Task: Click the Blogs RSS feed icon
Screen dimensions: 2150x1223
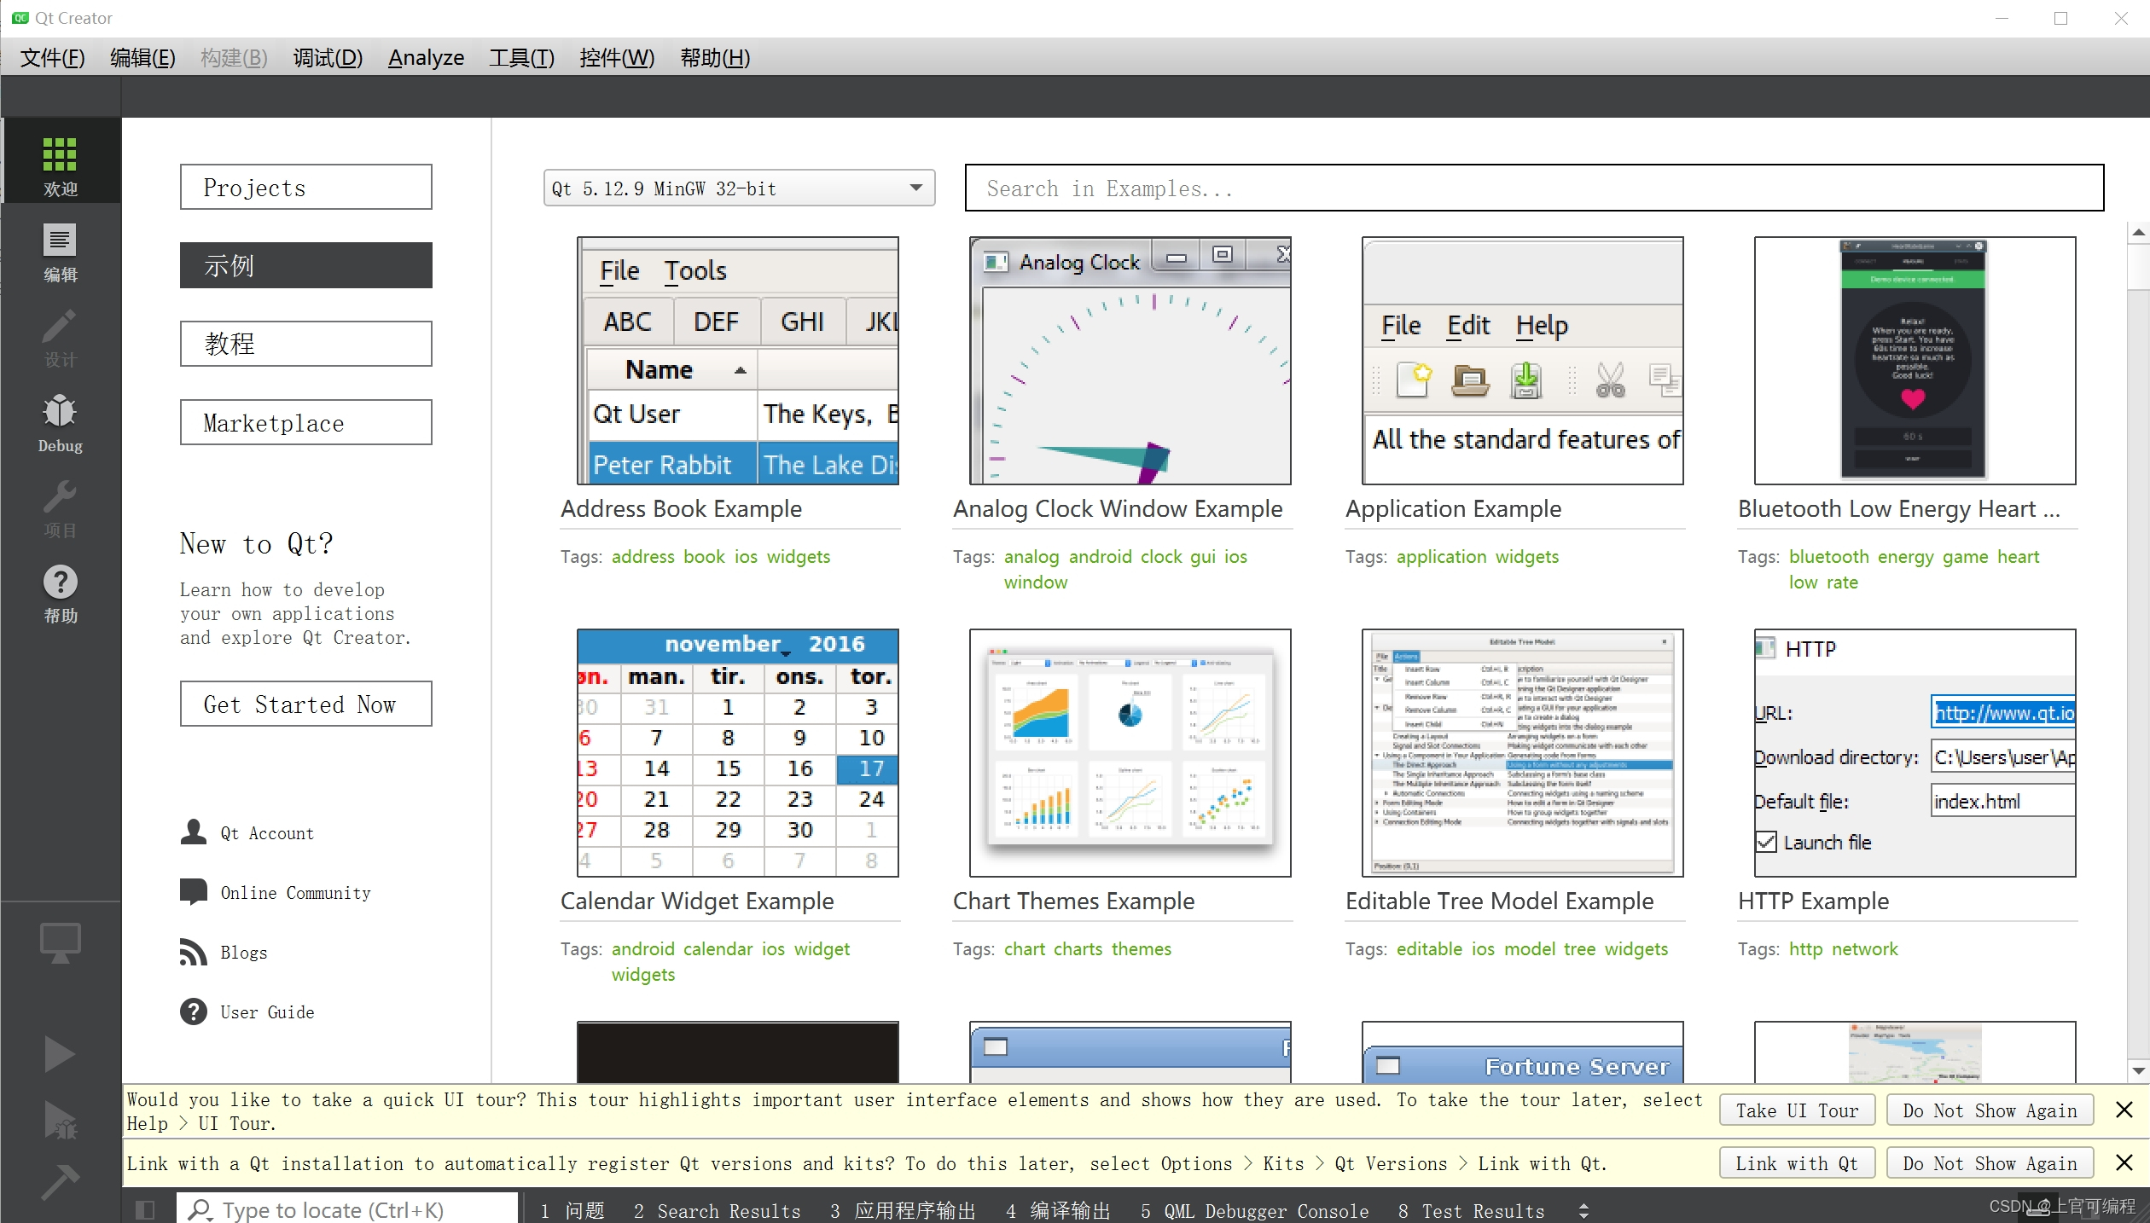Action: coord(194,951)
